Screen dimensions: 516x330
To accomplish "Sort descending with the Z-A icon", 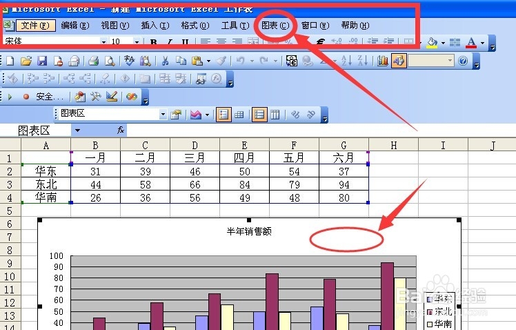I will click(x=362, y=61).
